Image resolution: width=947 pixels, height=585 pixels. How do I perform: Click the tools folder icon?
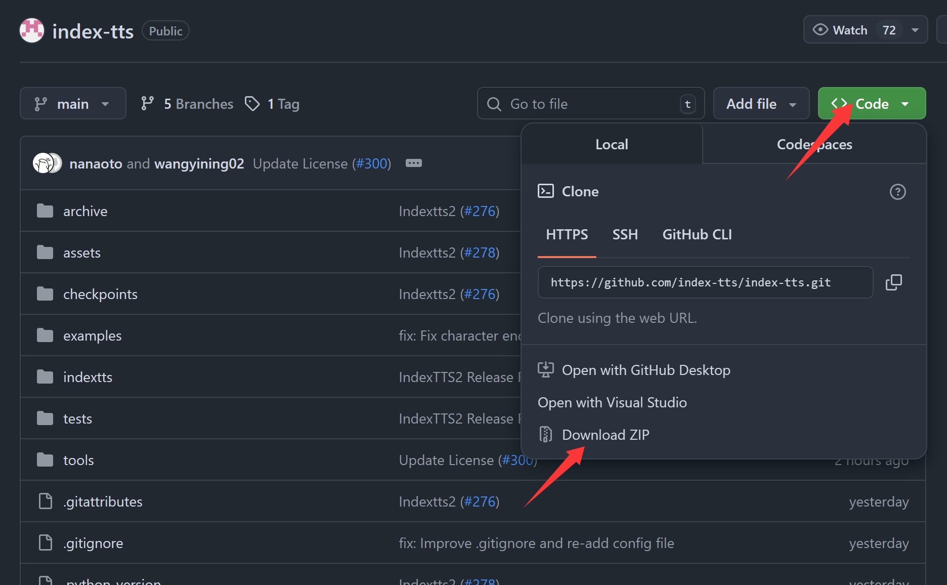pos(45,459)
